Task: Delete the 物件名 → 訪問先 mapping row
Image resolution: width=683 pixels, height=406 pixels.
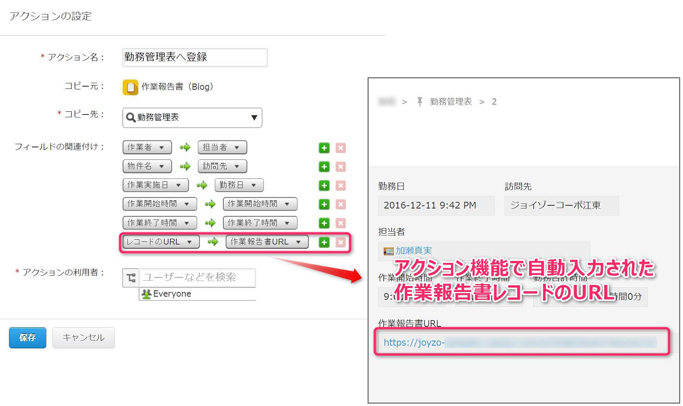Action: [x=341, y=167]
